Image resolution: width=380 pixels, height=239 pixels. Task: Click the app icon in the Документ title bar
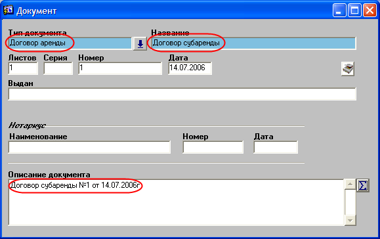pos(8,11)
